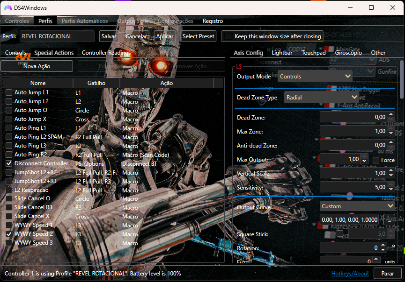The height and width of the screenshot is (282, 405).
Task: Click the Rotation value field
Action: (x=349, y=248)
